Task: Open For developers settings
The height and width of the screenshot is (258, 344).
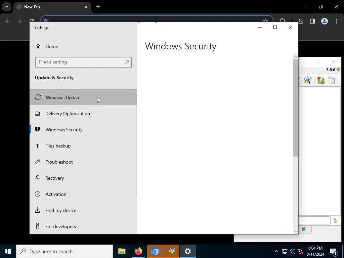Action: point(83,226)
